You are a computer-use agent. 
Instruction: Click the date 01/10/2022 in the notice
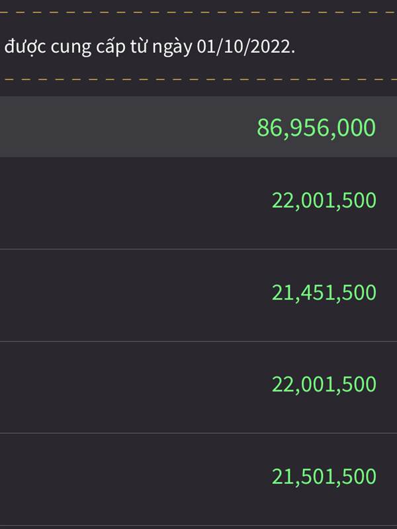click(245, 46)
